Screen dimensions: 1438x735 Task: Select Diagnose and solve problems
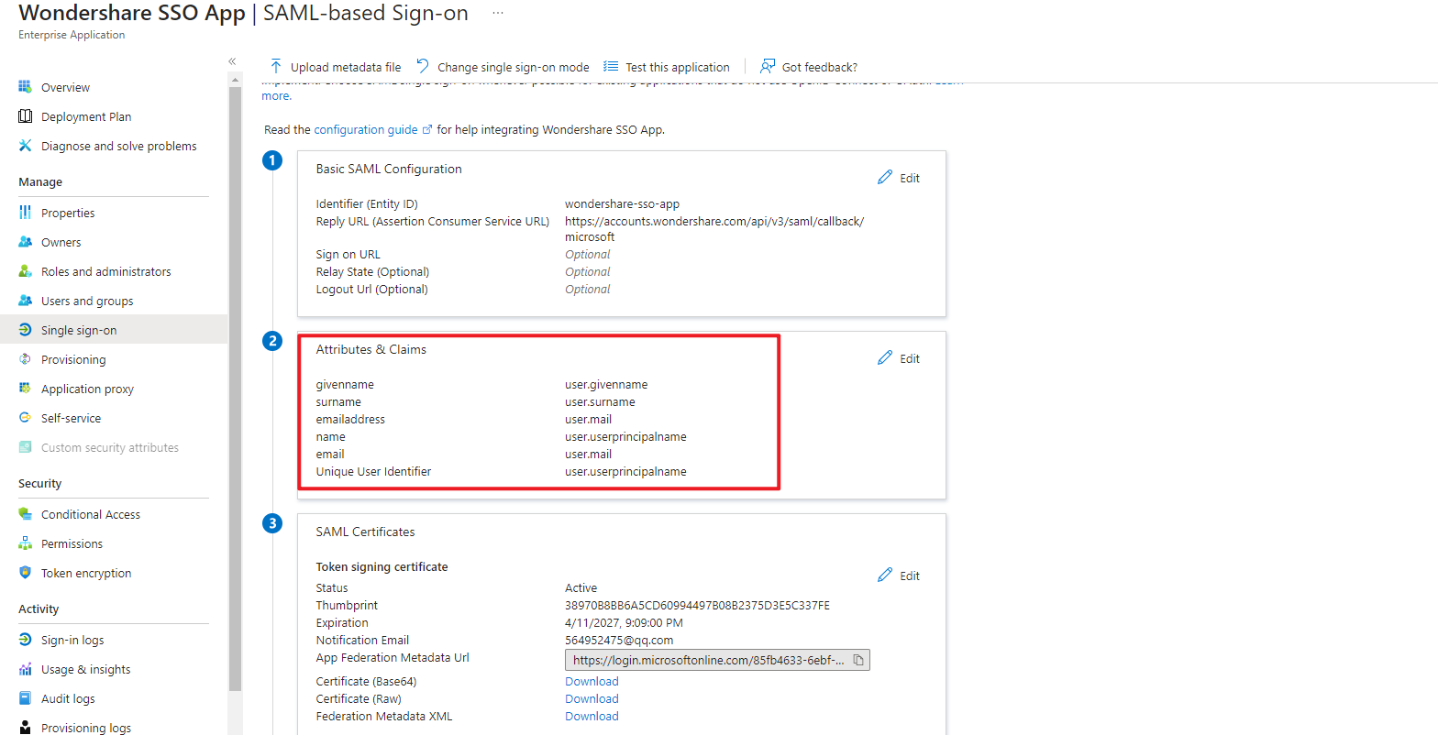click(x=118, y=145)
